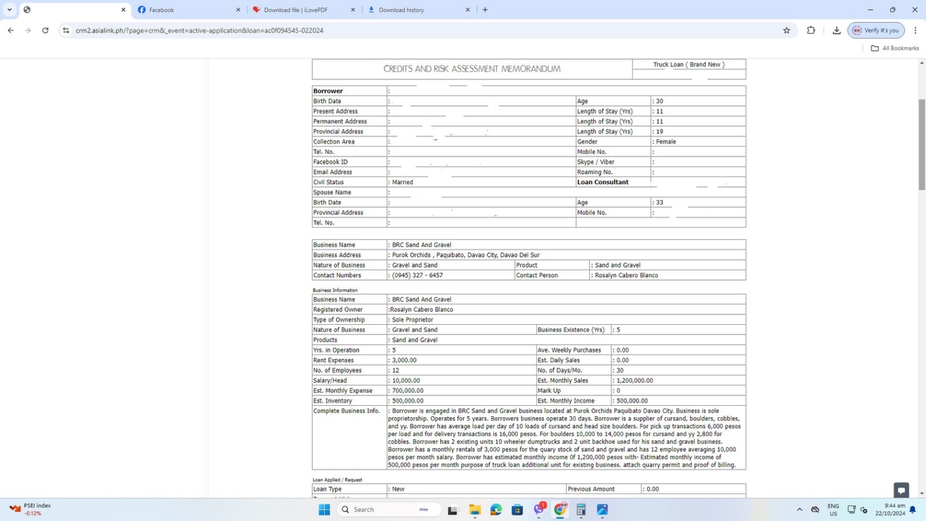Open a new browser tab

(x=485, y=10)
